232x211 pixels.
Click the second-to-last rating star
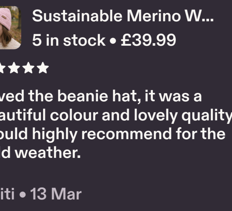(29, 68)
